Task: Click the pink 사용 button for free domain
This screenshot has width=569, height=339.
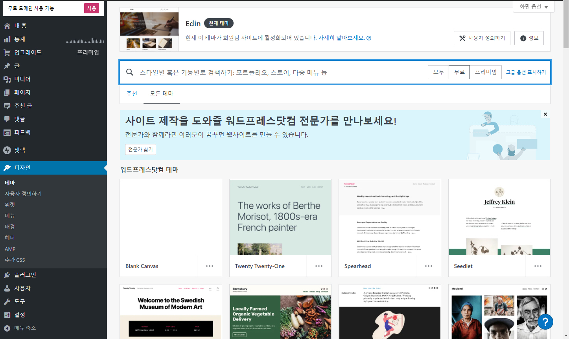Action: (x=92, y=8)
